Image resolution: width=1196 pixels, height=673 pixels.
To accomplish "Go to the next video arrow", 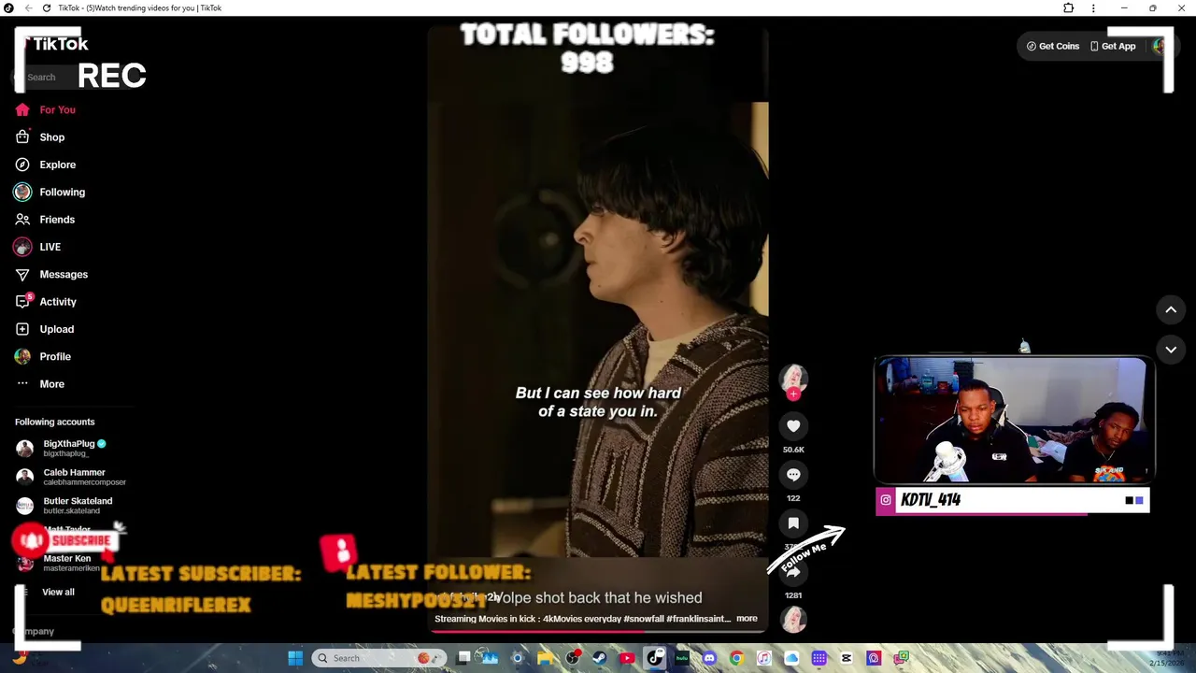I will 1171,350.
